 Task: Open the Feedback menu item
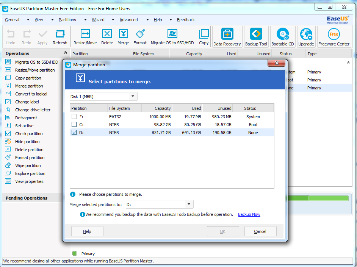pos(186,20)
